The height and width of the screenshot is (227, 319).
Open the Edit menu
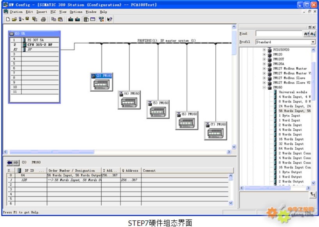click(x=29, y=12)
